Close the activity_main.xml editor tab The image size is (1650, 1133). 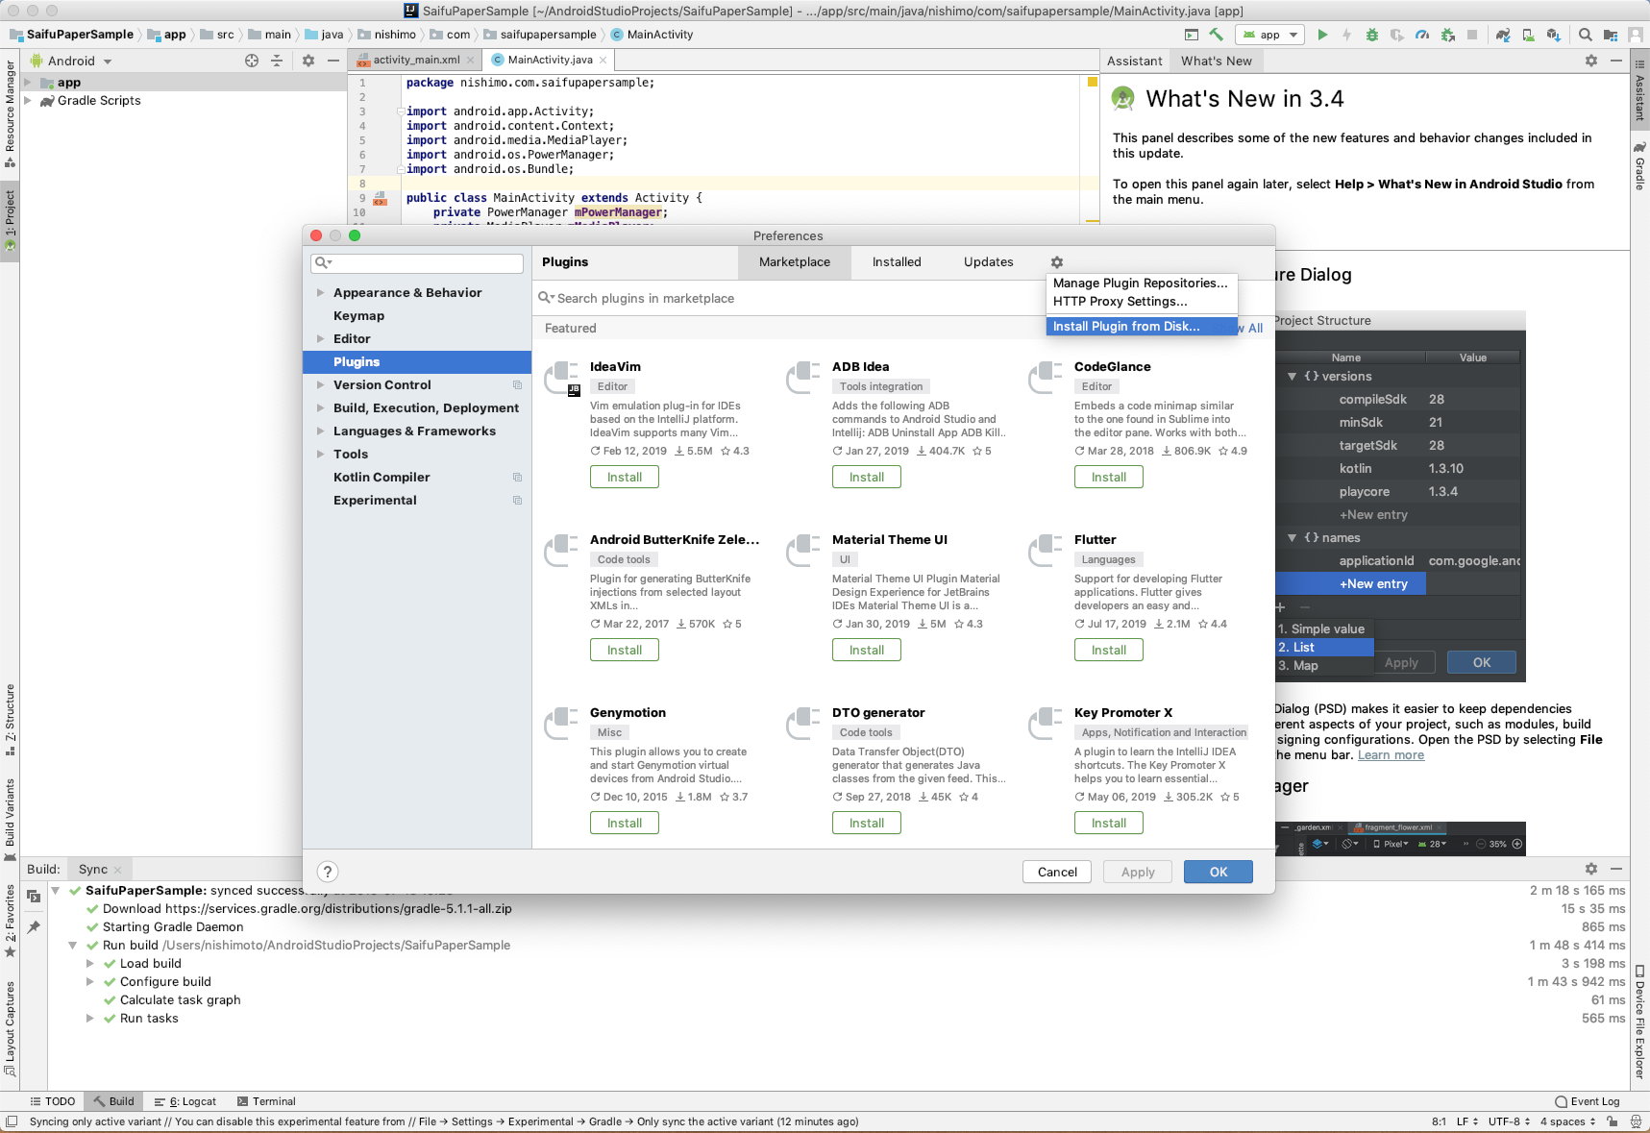pos(470,61)
